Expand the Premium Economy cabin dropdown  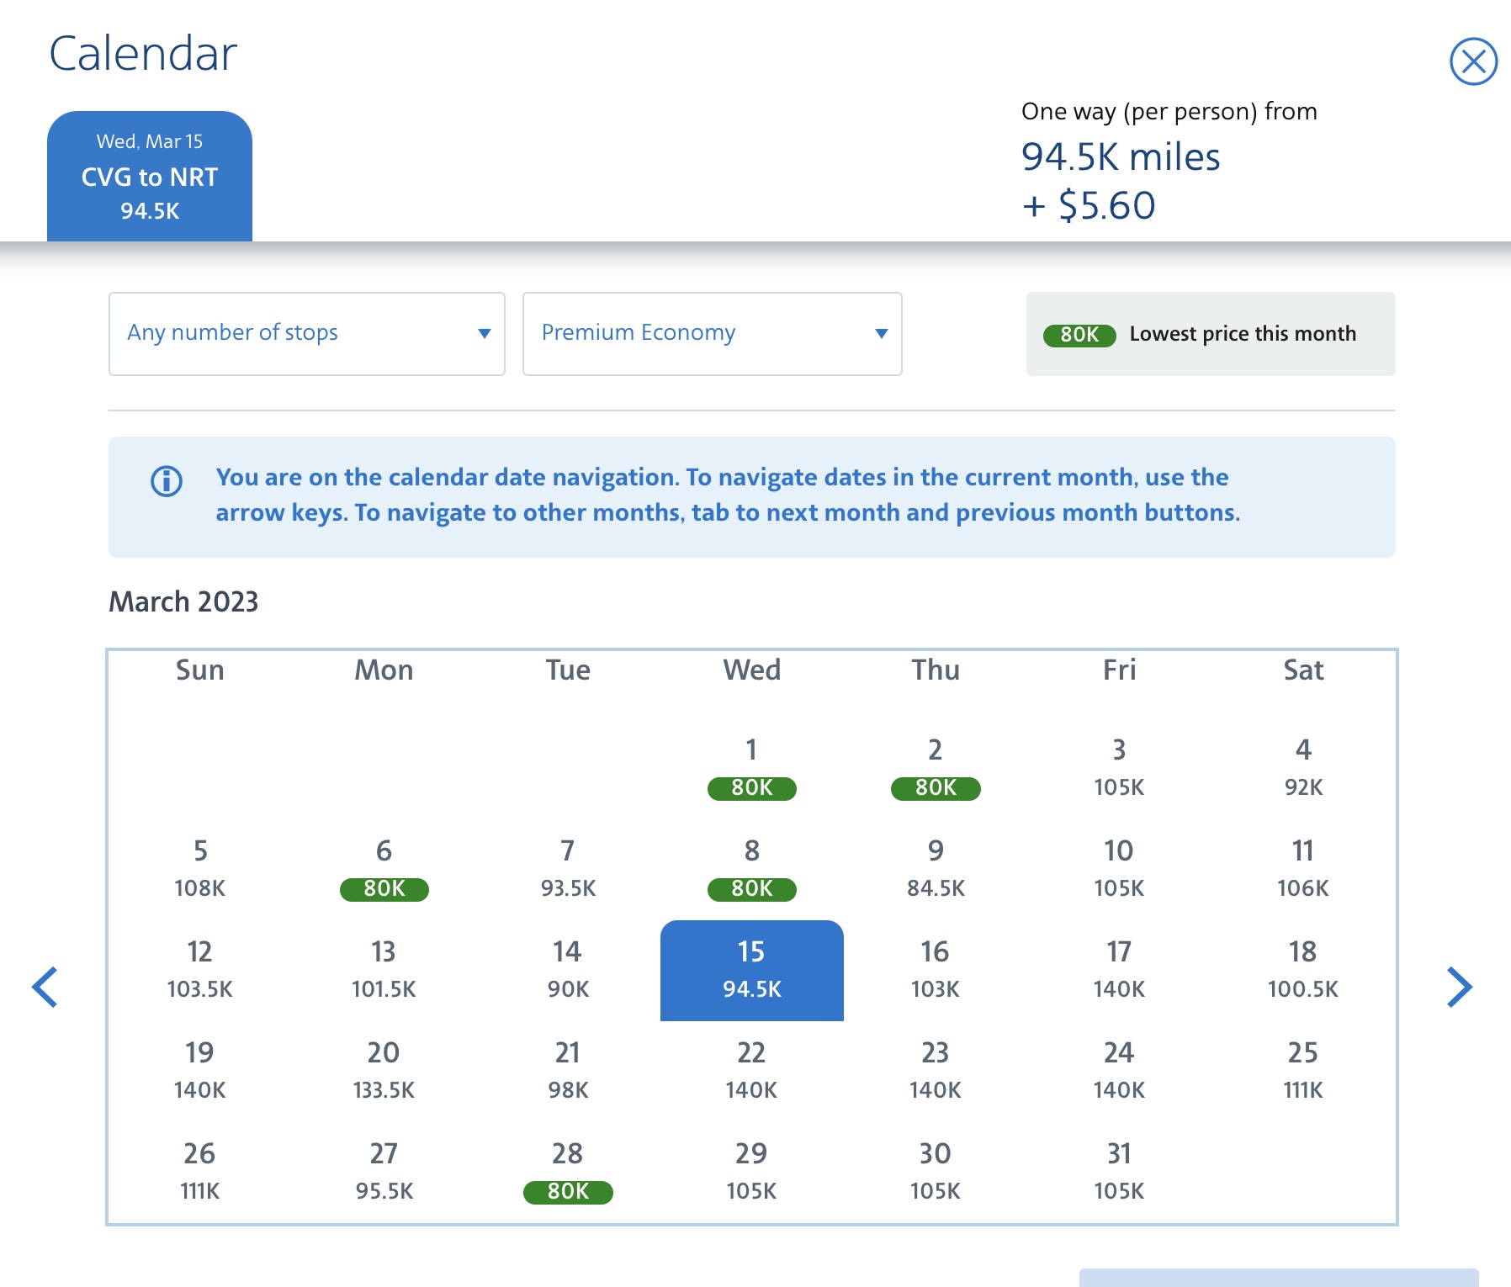tap(712, 334)
